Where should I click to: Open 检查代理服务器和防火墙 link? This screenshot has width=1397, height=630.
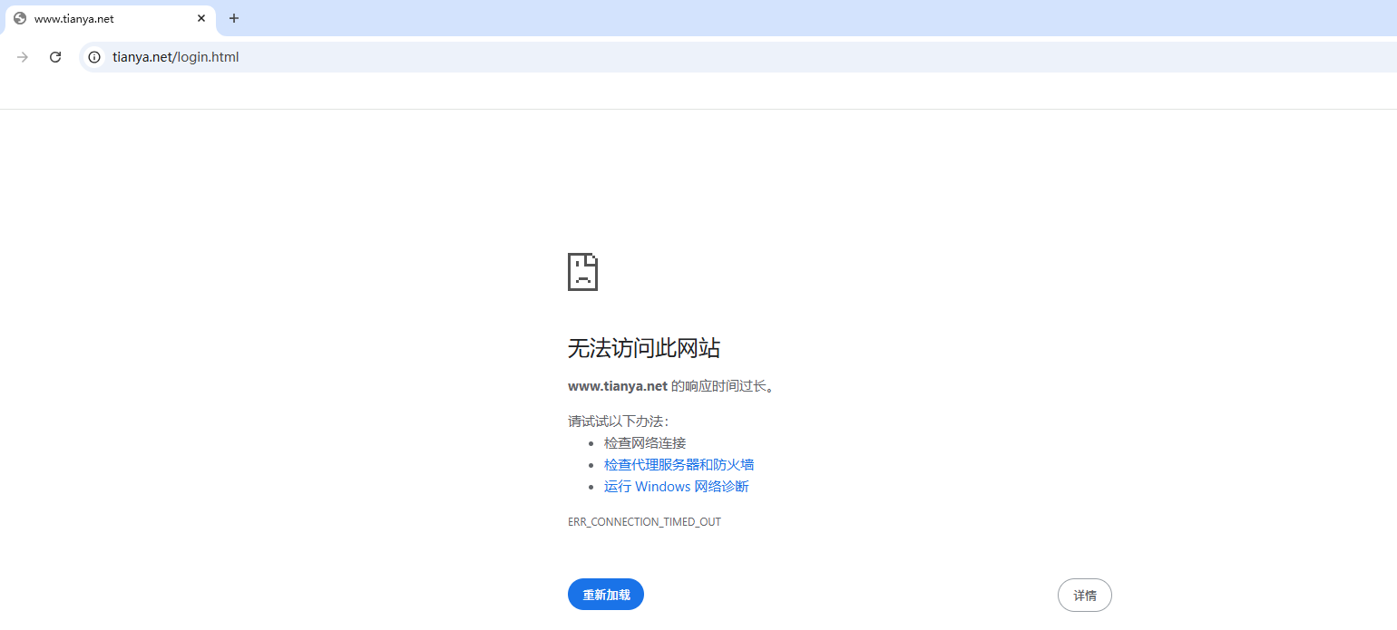click(x=679, y=465)
